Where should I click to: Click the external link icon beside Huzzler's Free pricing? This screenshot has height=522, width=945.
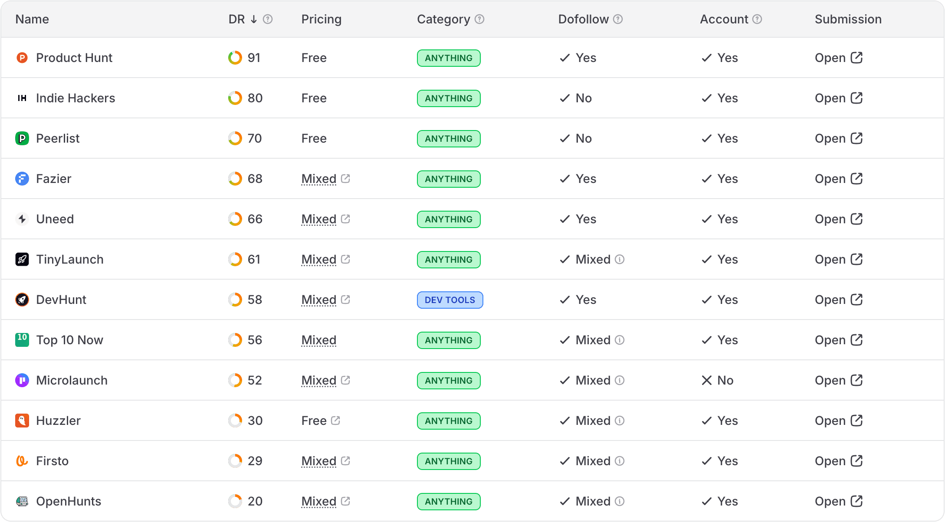(x=335, y=421)
